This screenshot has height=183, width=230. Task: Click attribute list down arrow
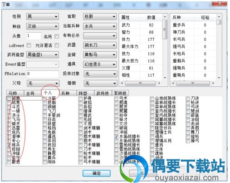165,78
